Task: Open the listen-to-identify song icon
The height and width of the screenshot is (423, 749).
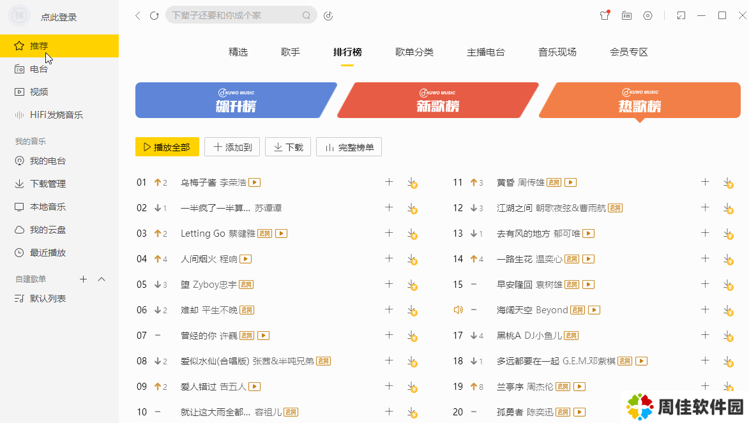Action: 328,15
